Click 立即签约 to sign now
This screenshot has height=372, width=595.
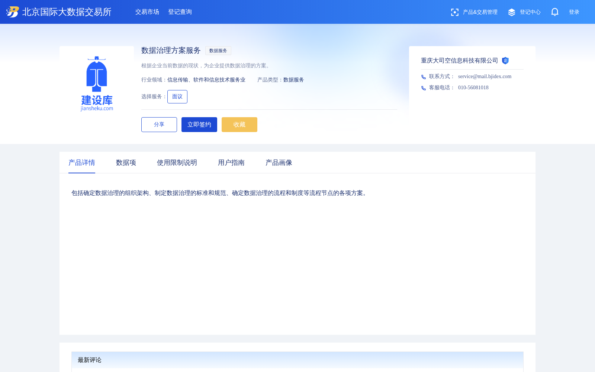[x=199, y=125]
